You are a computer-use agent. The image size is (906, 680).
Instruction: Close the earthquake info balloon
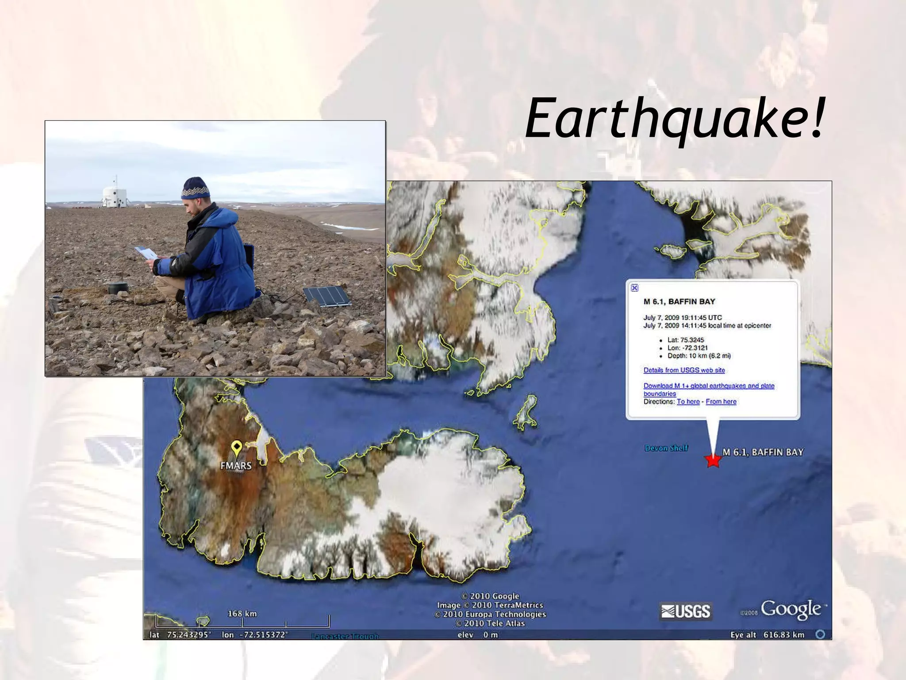coord(634,288)
